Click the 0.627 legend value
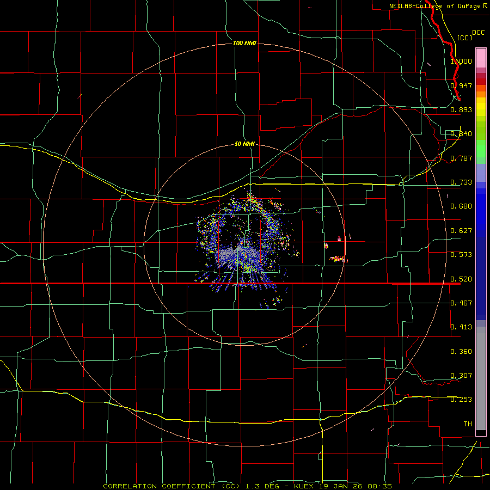Image resolution: width=490 pixels, height=490 pixels. [x=461, y=231]
